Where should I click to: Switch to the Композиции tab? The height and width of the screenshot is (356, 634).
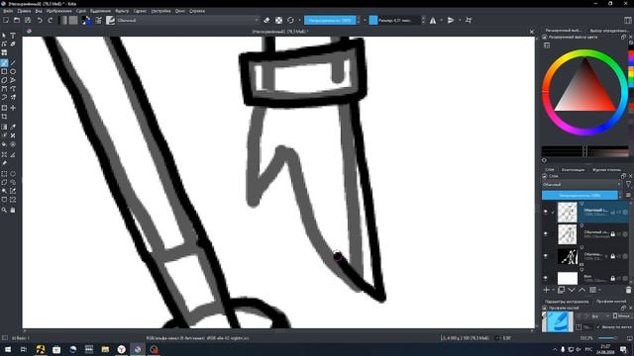coord(573,170)
